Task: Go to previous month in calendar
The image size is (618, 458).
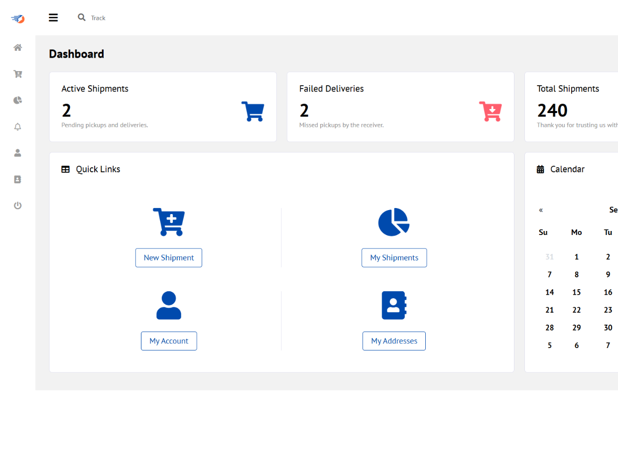Action: (541, 210)
